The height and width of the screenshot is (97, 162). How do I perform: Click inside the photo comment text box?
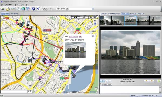click(130, 89)
